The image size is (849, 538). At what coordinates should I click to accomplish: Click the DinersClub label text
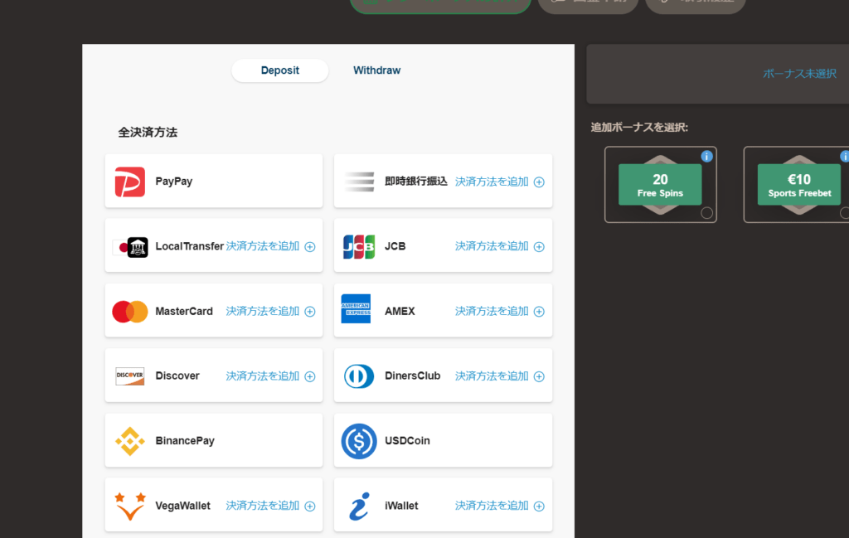413,376
